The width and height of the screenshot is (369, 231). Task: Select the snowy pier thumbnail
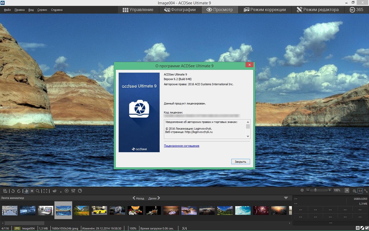[10, 210]
